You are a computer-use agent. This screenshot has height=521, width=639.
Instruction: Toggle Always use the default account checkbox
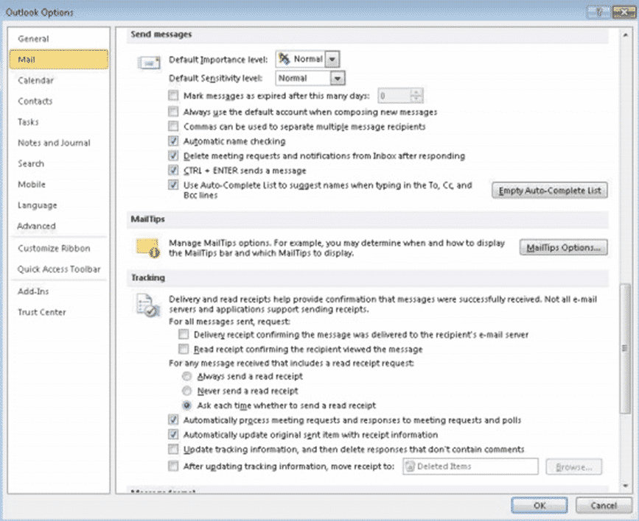click(173, 111)
